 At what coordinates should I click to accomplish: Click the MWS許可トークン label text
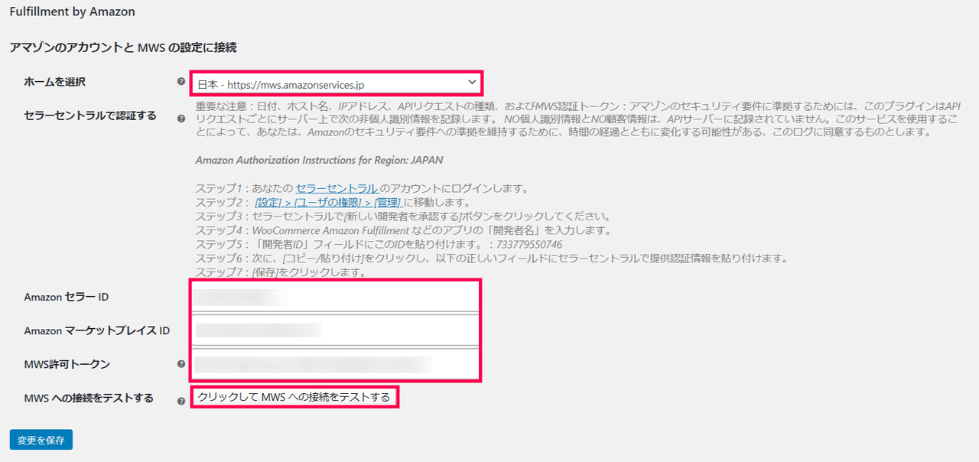67,364
